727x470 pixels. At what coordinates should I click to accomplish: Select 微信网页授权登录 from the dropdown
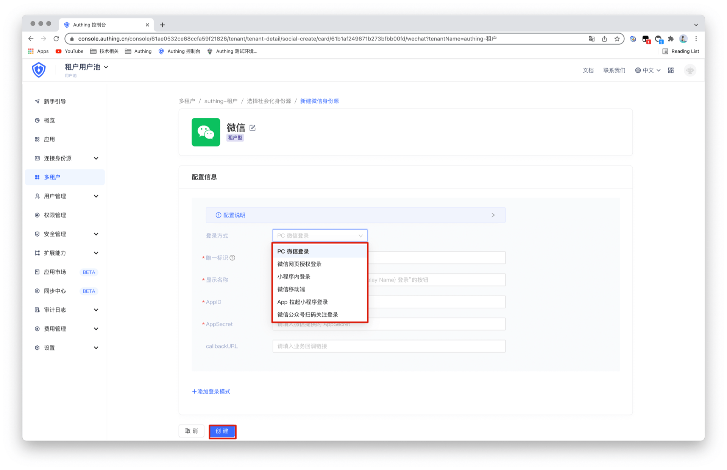299,264
